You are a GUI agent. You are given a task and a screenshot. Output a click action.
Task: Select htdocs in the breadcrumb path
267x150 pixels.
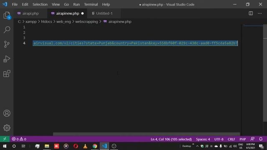46,22
